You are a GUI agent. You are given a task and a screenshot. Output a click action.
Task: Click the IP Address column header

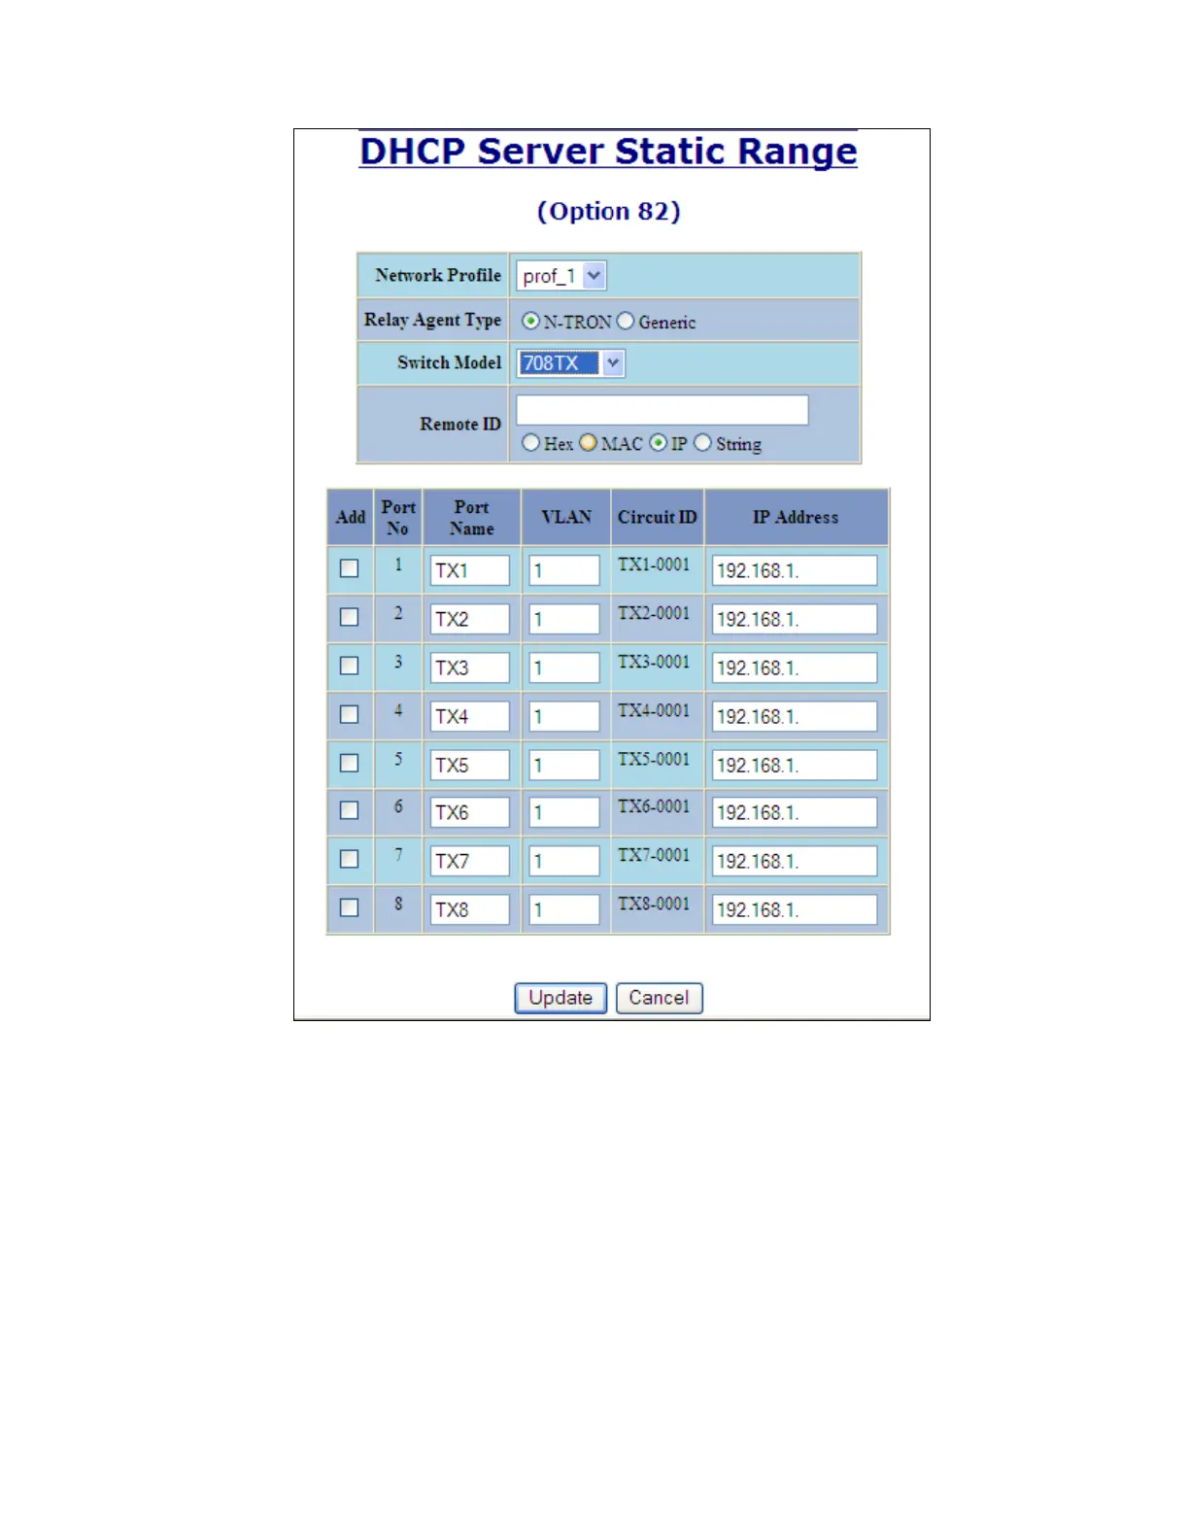pyautogui.click(x=796, y=517)
